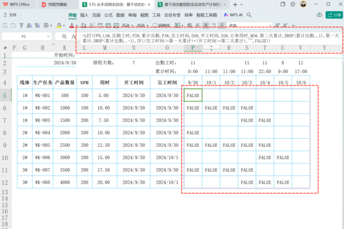
Task: Select cell P5 containing FALSE
Action: pyautogui.click(x=193, y=95)
